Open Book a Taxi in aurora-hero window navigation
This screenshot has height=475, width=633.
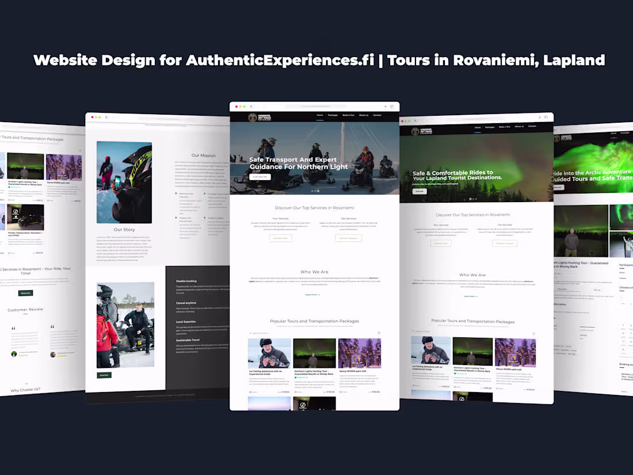(505, 127)
